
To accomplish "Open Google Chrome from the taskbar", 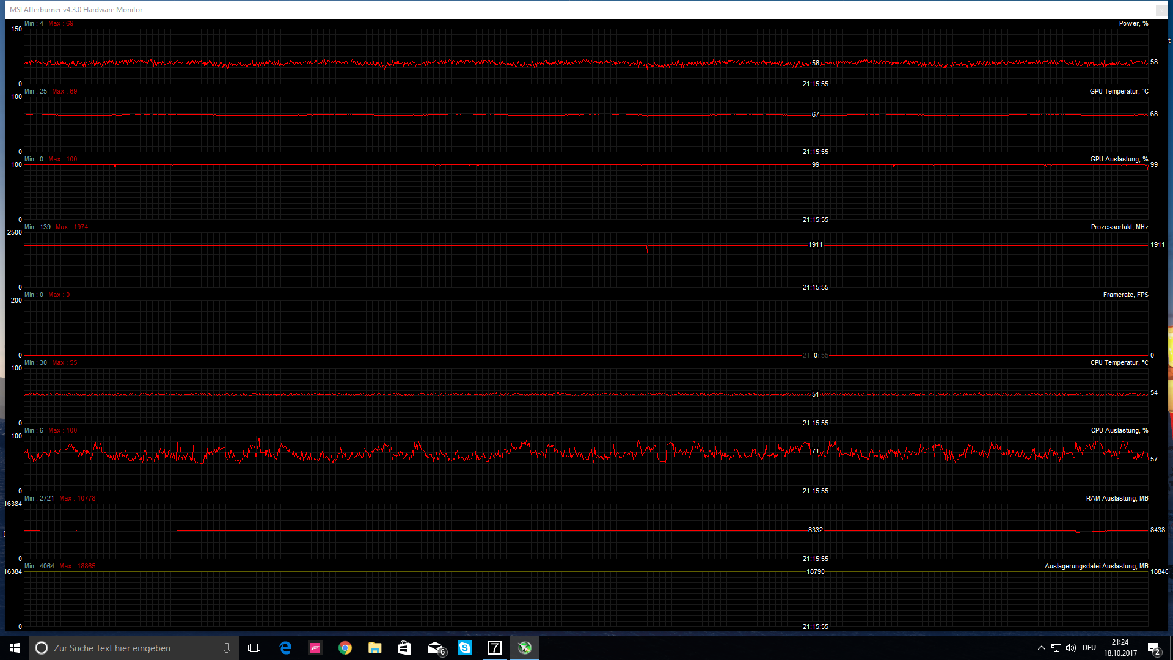I will click(345, 648).
